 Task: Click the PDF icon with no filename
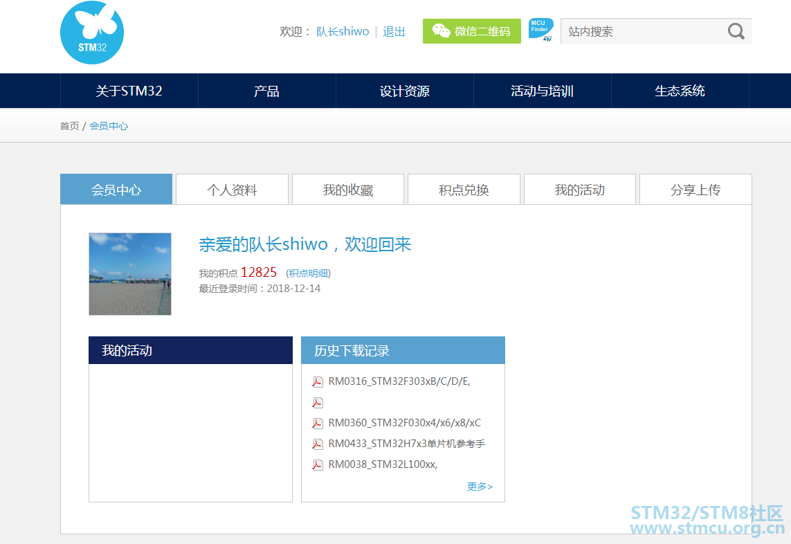[x=318, y=403]
